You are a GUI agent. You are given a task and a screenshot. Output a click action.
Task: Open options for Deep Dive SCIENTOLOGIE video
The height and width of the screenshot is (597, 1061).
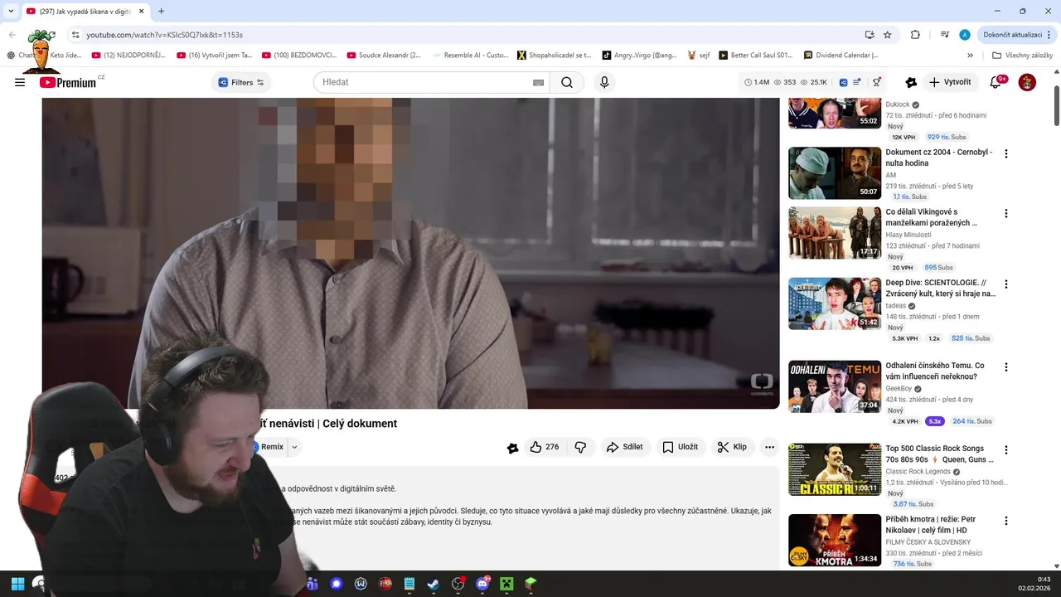1006,284
